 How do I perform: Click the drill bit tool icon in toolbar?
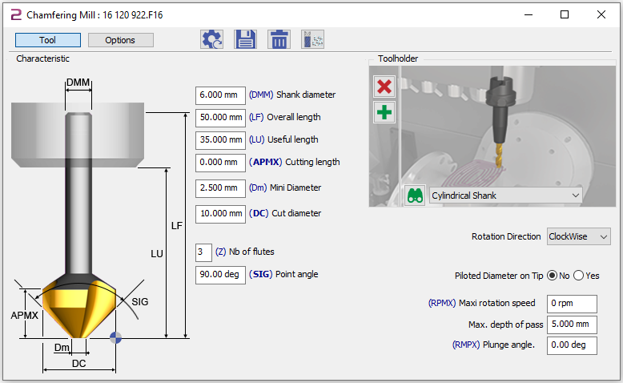tap(312, 40)
